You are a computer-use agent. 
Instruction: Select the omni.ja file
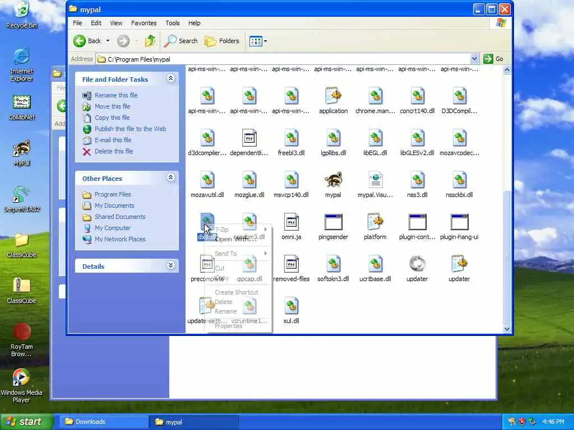click(x=291, y=227)
